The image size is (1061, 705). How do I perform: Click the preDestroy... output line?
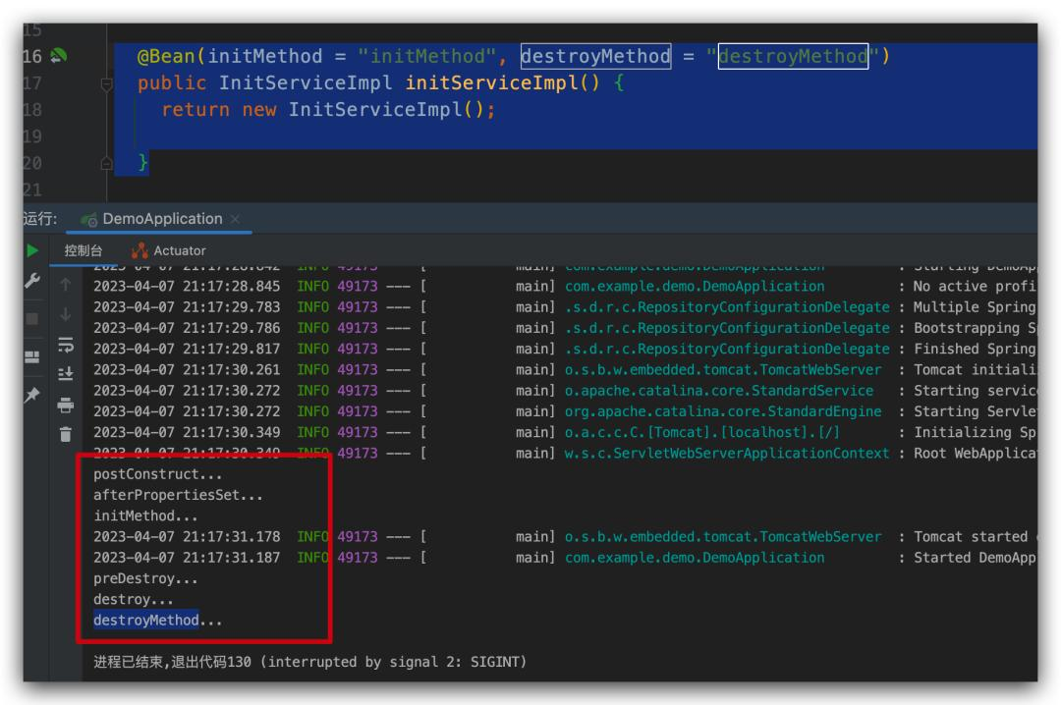145,579
